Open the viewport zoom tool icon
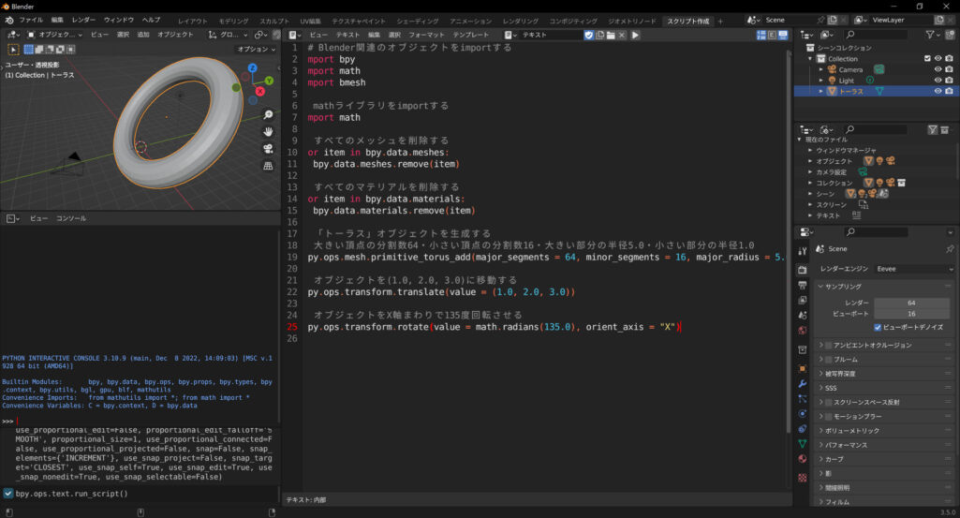Screen dimensions: 960x518 268,115
